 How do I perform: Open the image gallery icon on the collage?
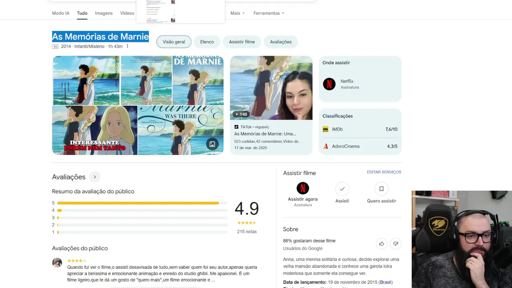pyautogui.click(x=212, y=144)
